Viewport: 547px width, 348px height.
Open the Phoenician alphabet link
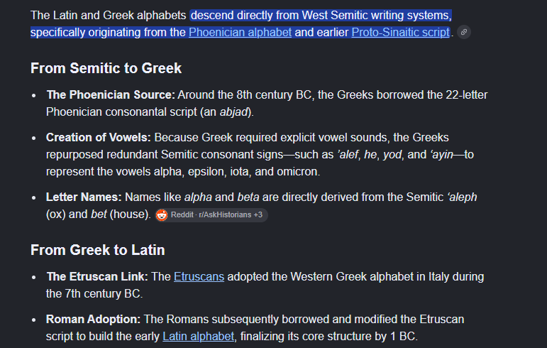(240, 33)
